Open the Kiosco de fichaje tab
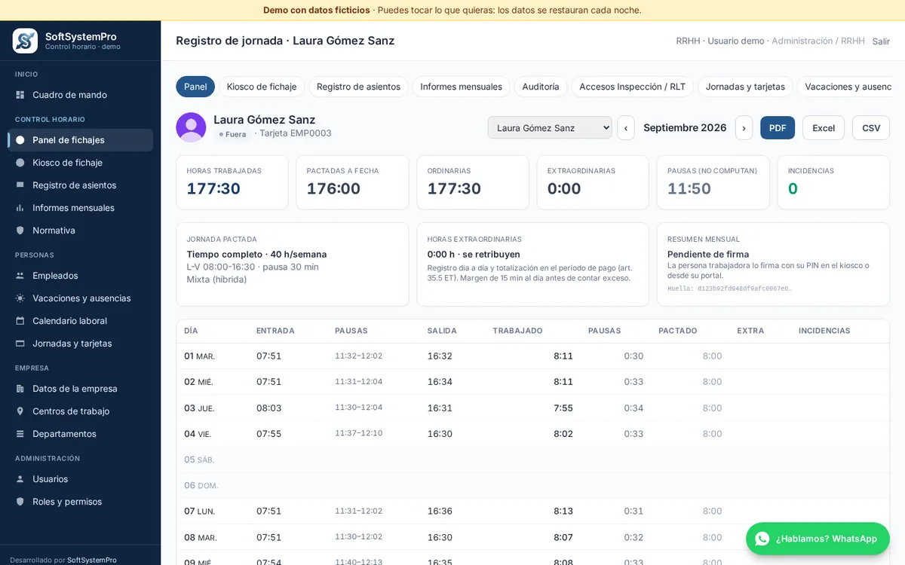The height and width of the screenshot is (565, 905). pyautogui.click(x=262, y=87)
